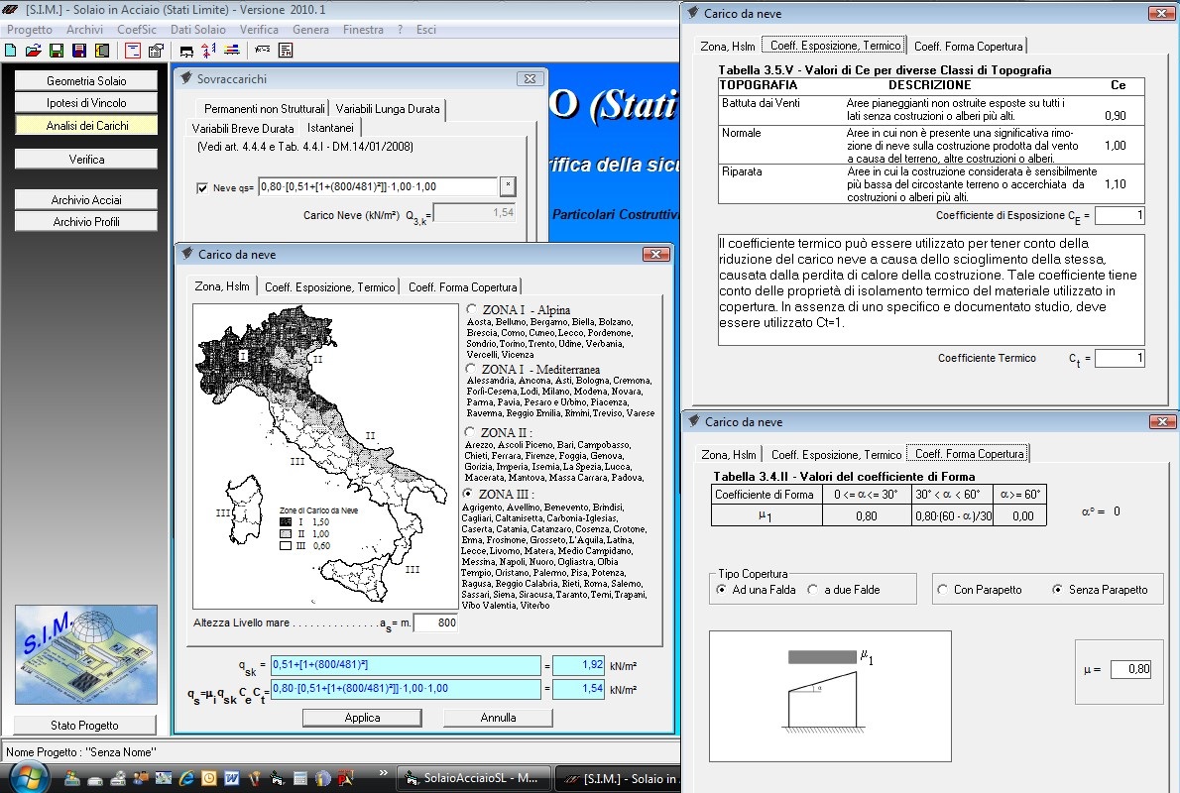This screenshot has width=1180, height=793.
Task: Open the Geometria Solaio sidebar button
Action: point(86,80)
